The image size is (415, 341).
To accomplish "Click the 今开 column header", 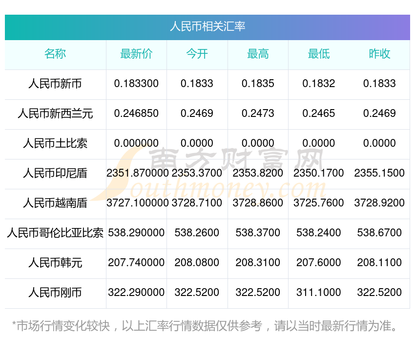I will point(197,54).
